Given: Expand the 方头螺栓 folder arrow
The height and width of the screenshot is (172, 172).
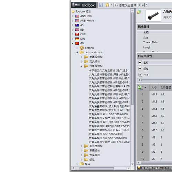Looking at the screenshot, I should pos(82,155).
